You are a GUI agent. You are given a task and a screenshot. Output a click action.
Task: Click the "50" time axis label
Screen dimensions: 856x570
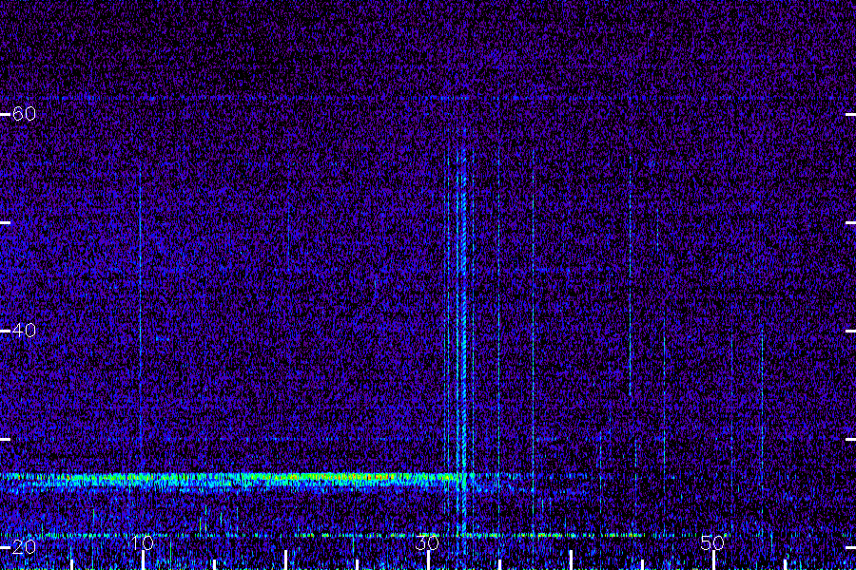click(x=712, y=542)
